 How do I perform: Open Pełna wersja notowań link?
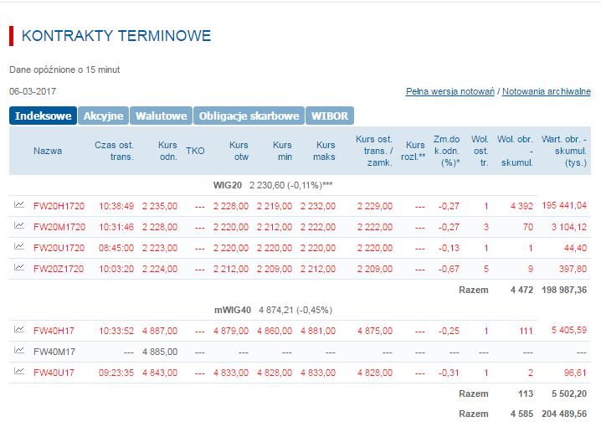tap(450, 91)
